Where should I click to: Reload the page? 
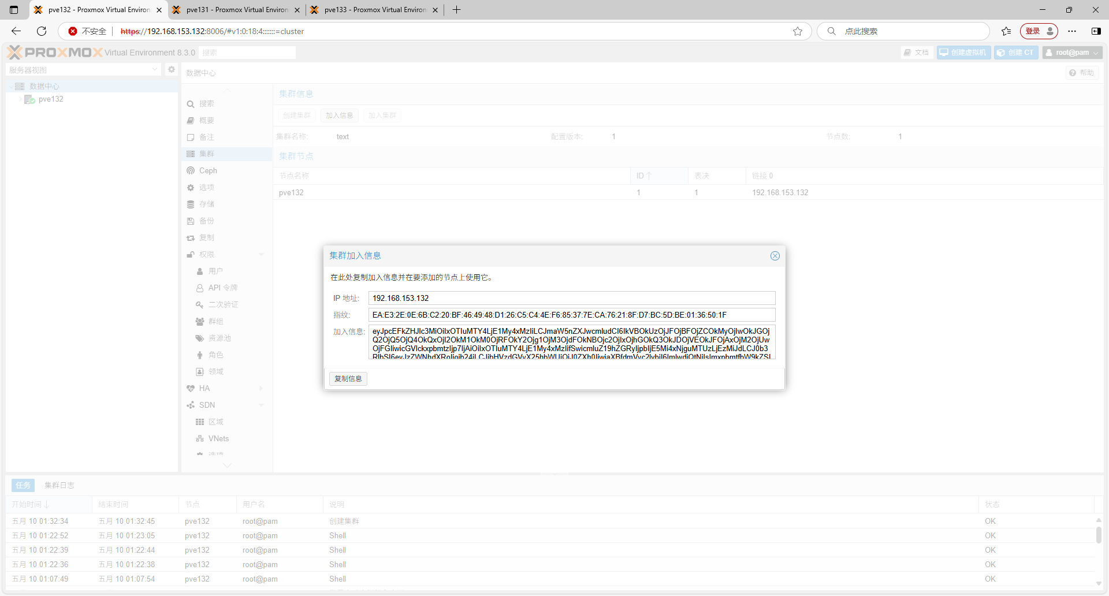coord(42,31)
